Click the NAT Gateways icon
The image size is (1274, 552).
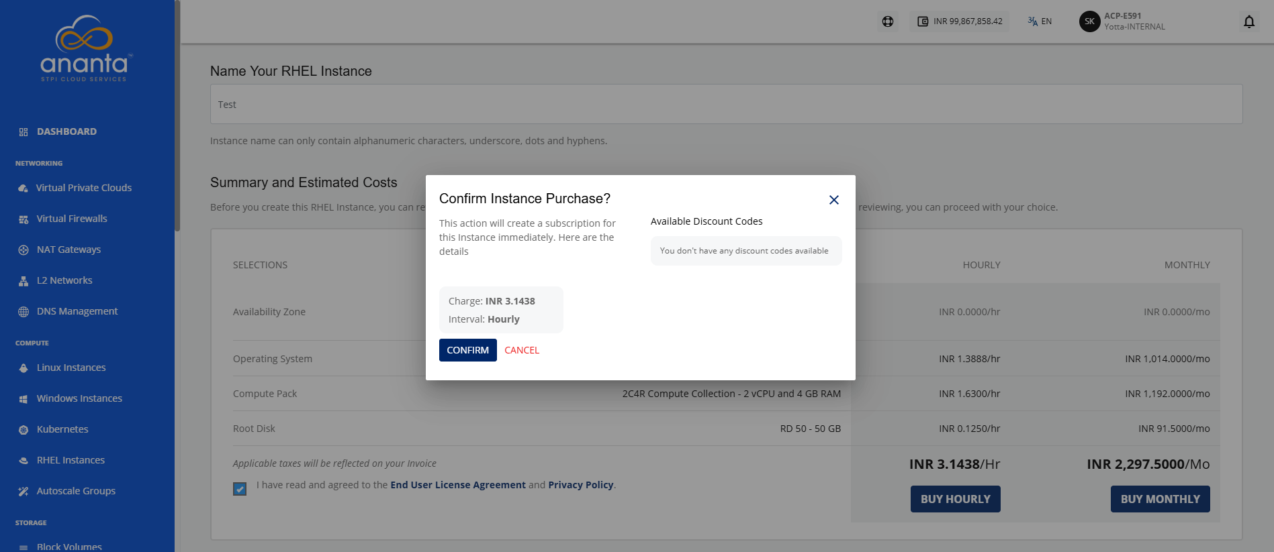point(24,250)
